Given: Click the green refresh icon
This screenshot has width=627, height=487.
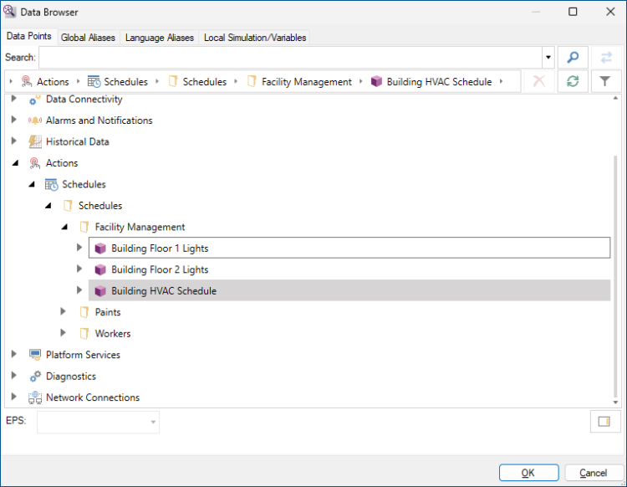Looking at the screenshot, I should click(x=573, y=81).
